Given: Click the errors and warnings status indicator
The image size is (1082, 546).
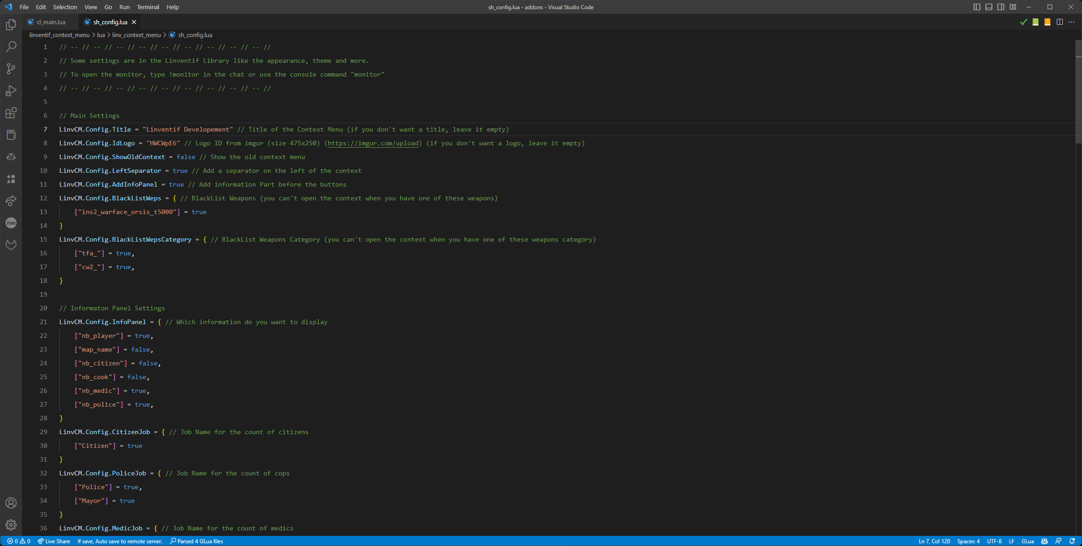Looking at the screenshot, I should click(x=18, y=541).
